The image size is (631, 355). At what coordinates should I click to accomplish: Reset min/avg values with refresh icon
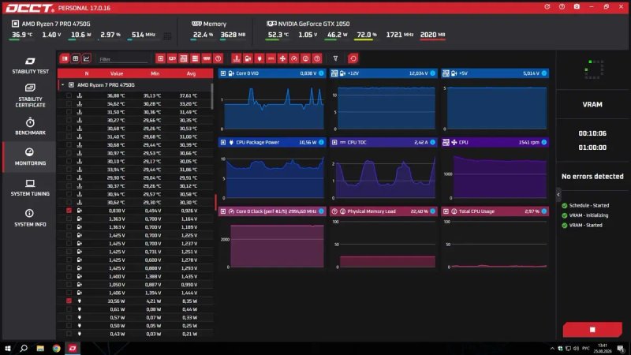click(x=353, y=58)
